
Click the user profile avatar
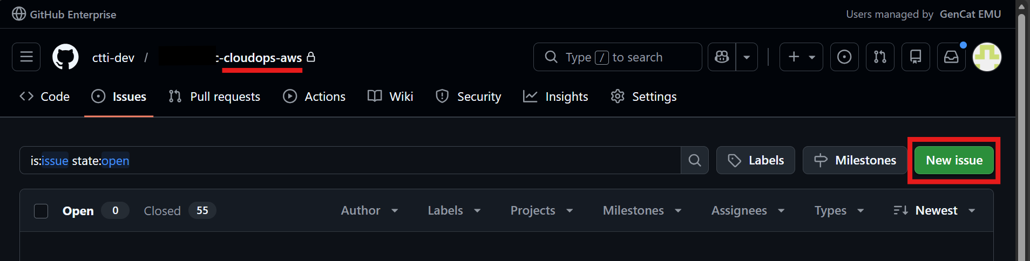click(x=987, y=57)
